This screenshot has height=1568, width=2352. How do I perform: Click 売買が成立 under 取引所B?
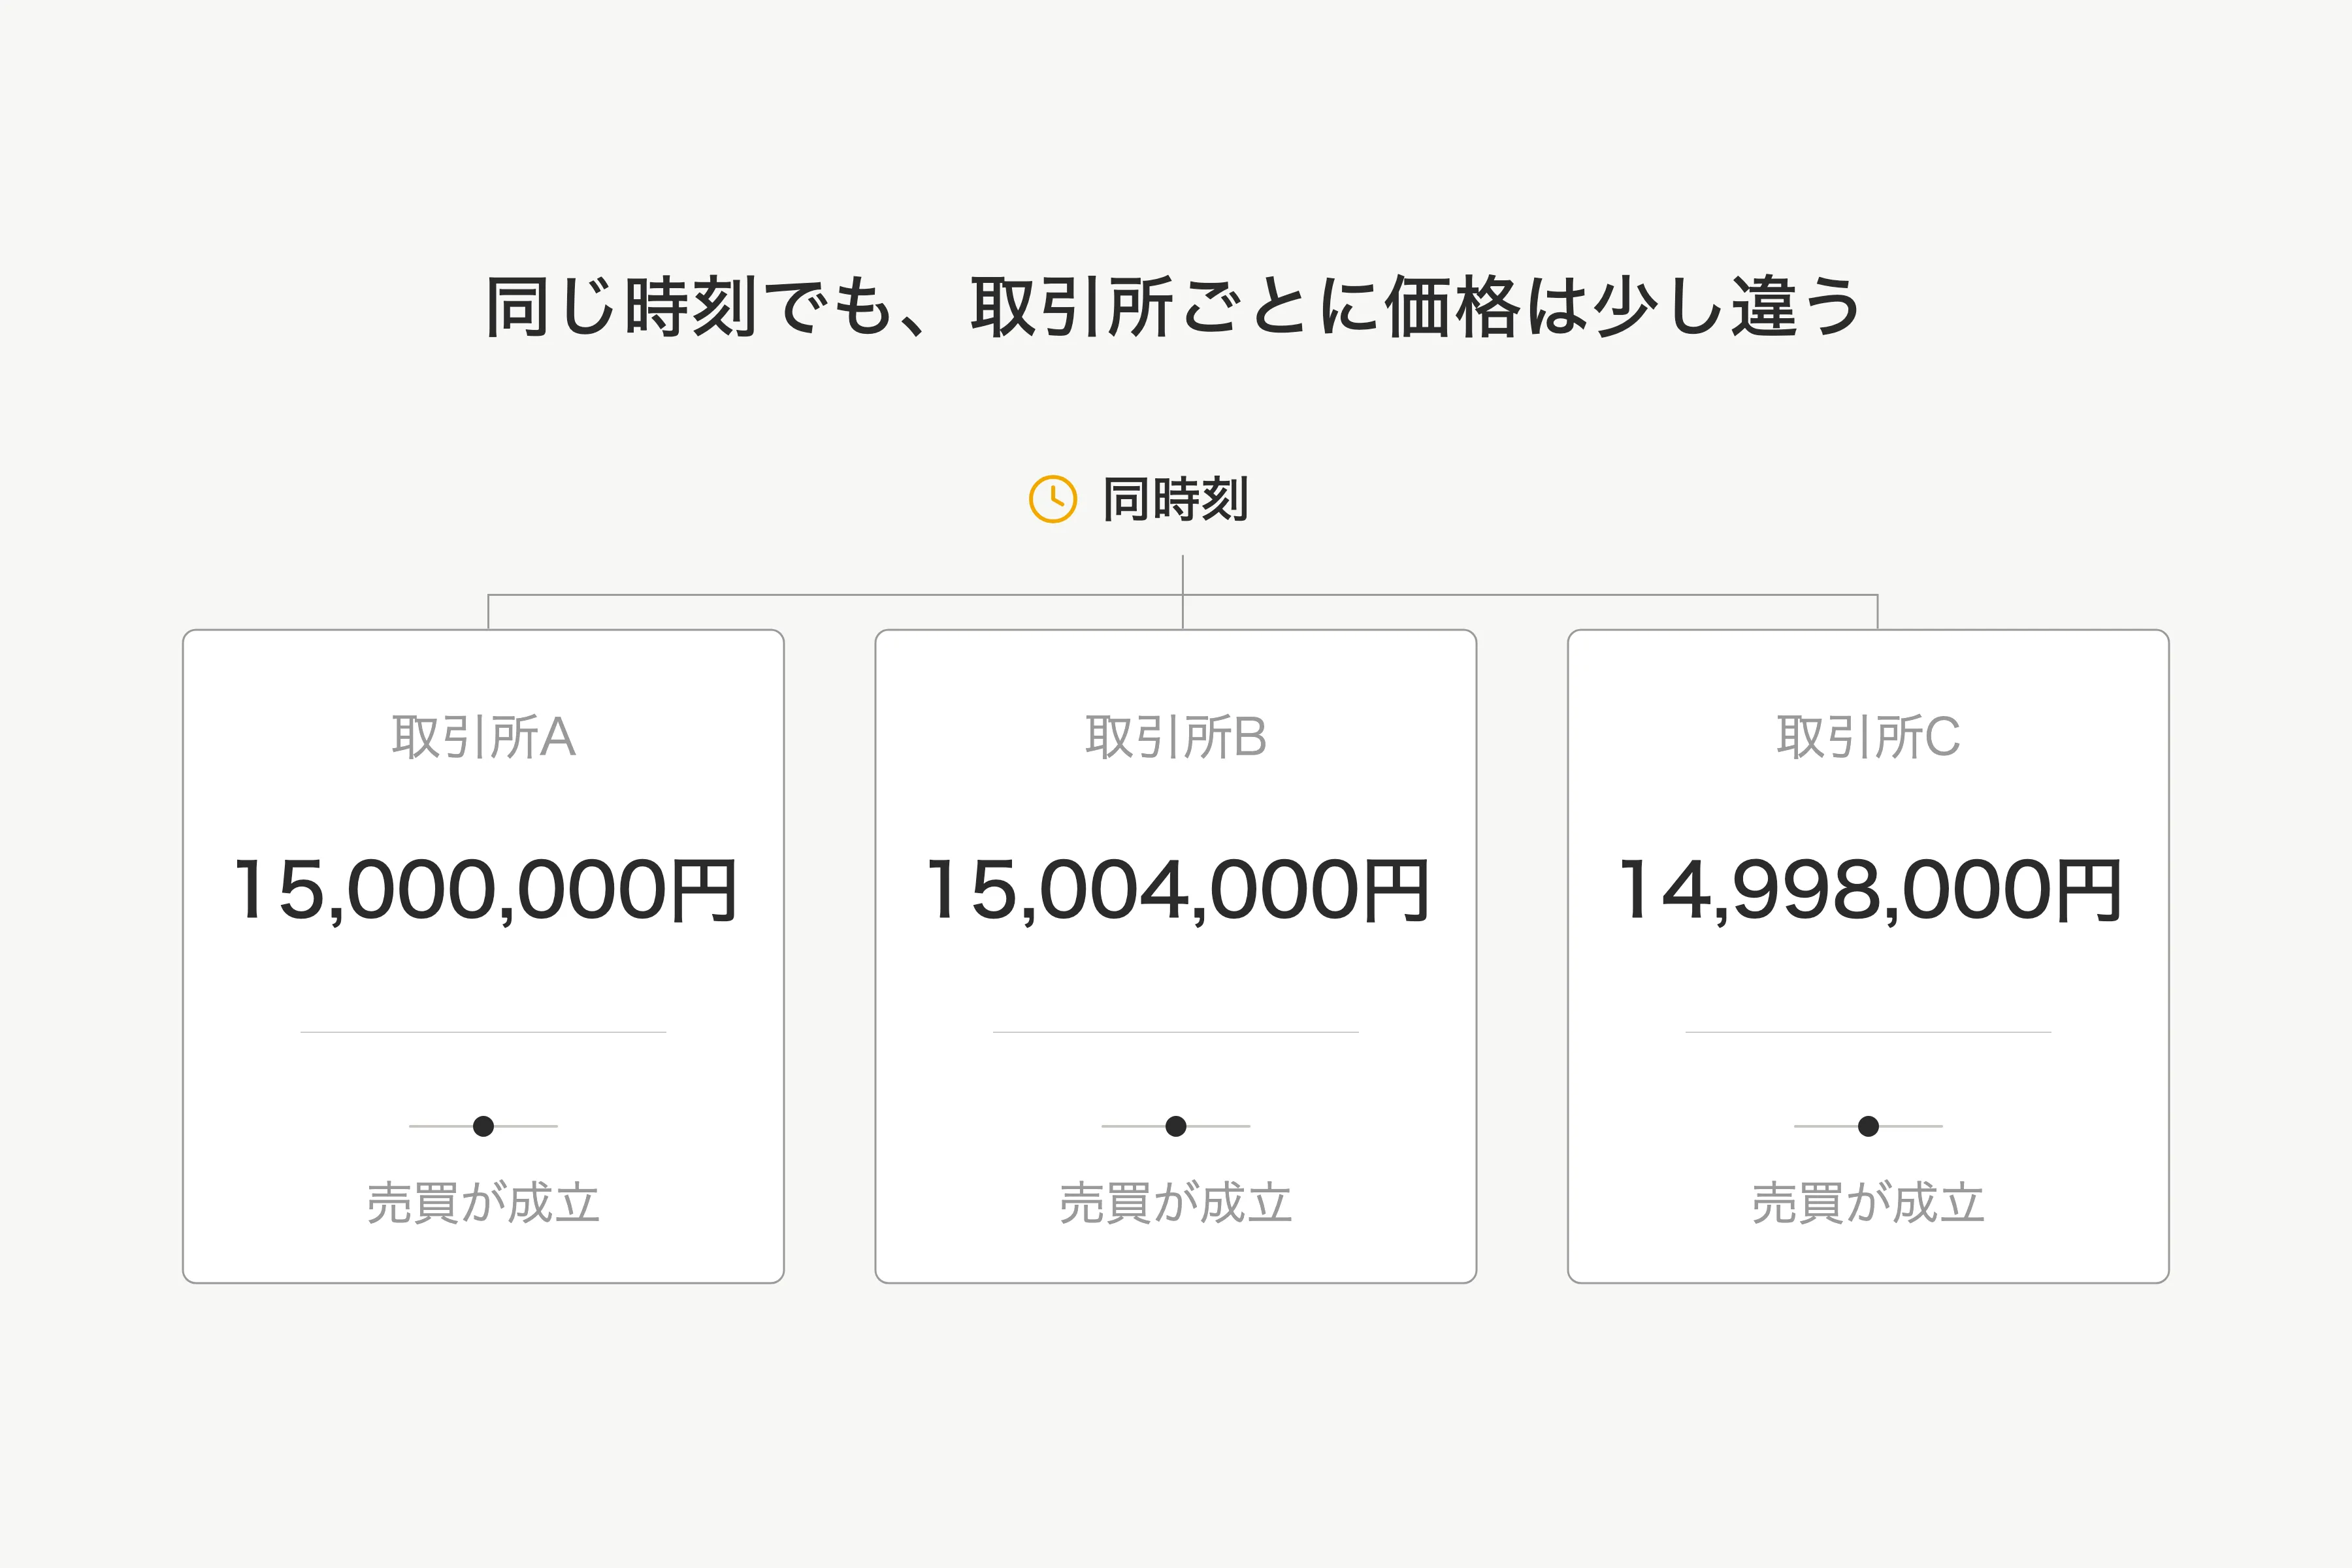1176,1203
